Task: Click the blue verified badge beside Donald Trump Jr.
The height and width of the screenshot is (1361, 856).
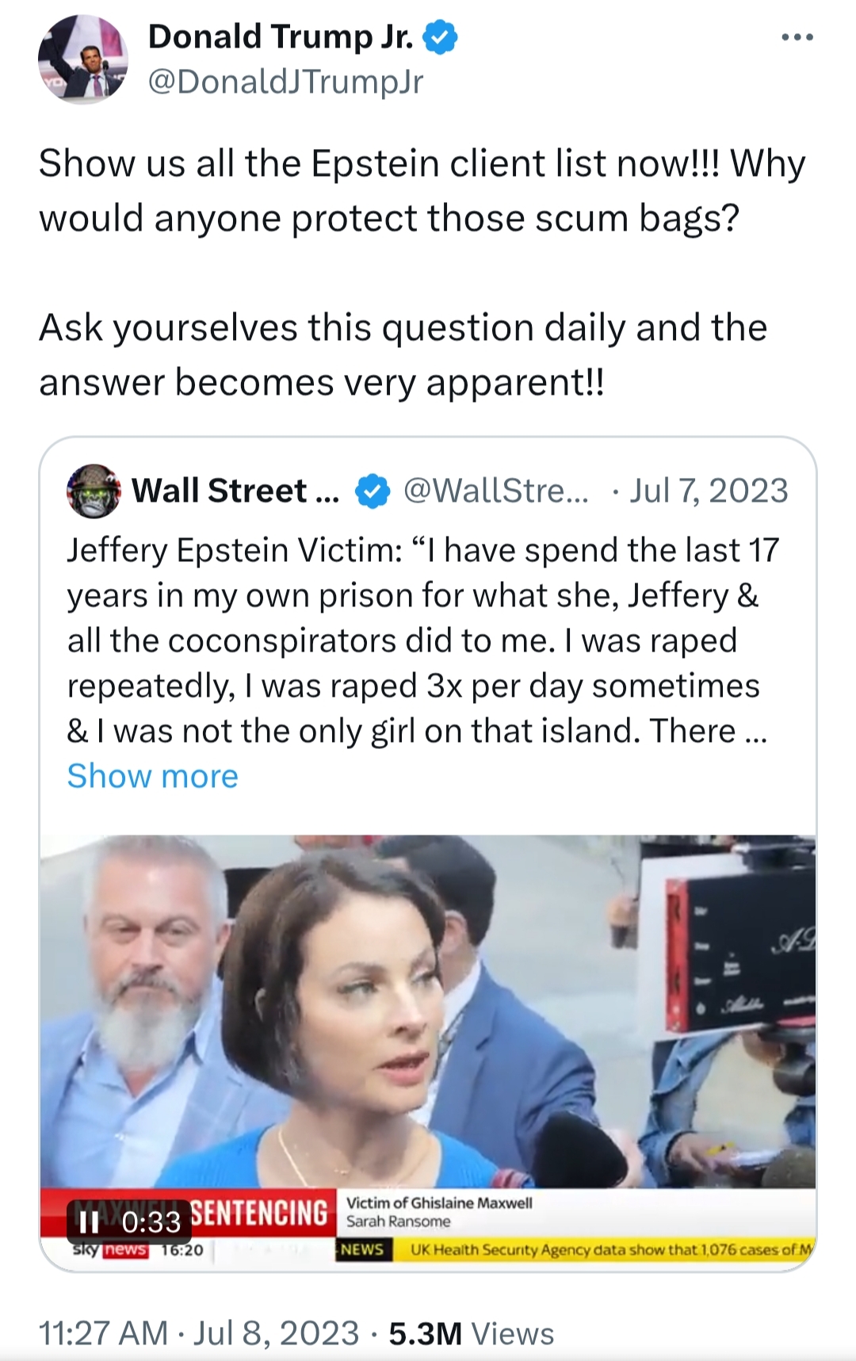Action: point(440,37)
